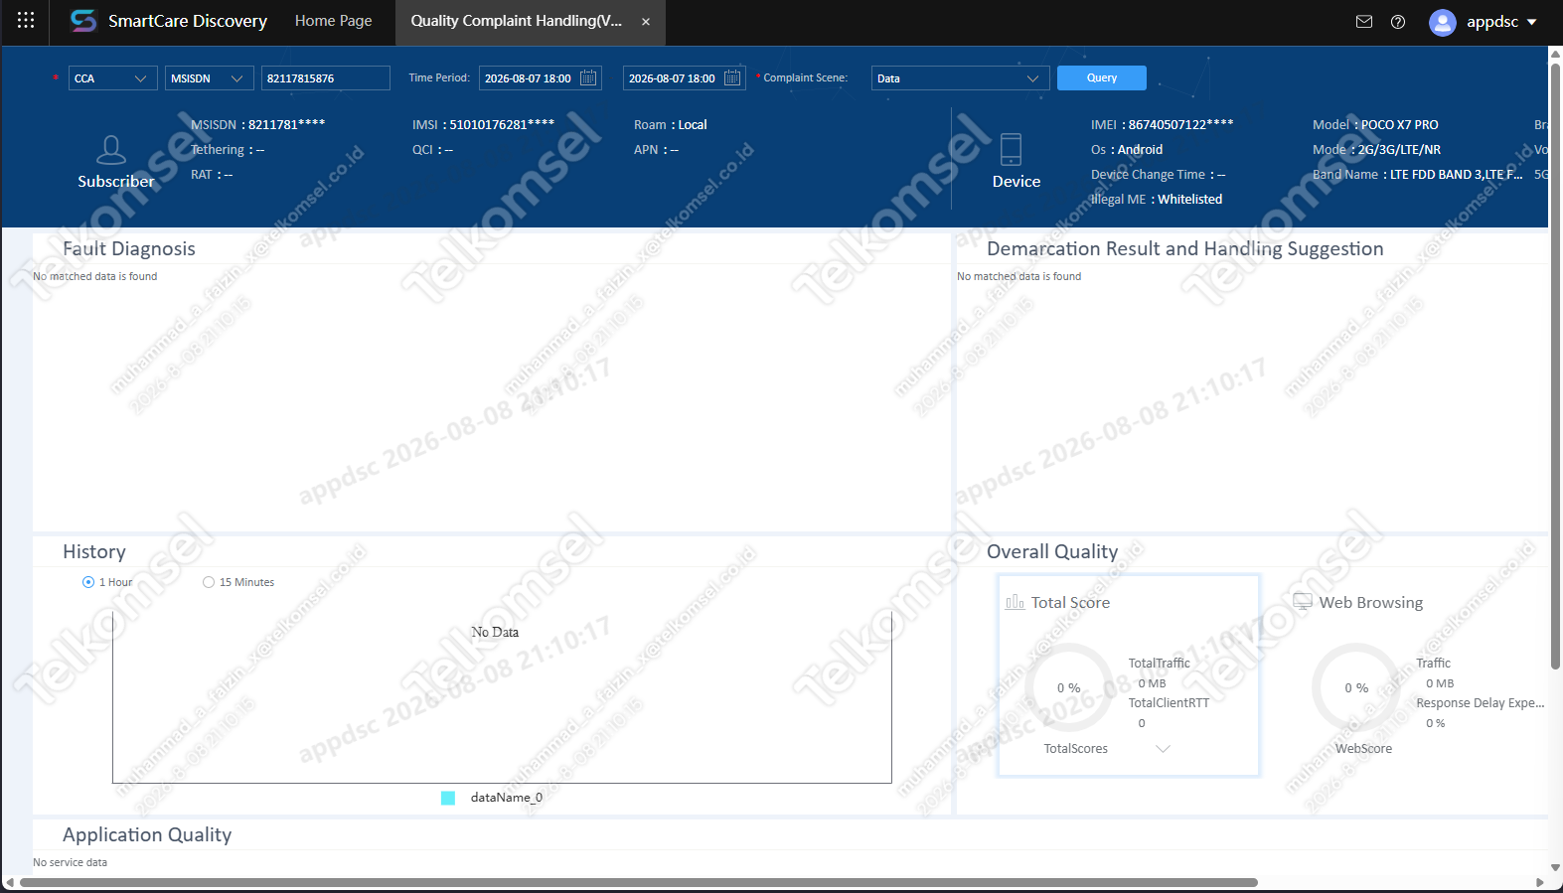Click the Total Score bar chart icon
The width and height of the screenshot is (1563, 893).
1015,602
